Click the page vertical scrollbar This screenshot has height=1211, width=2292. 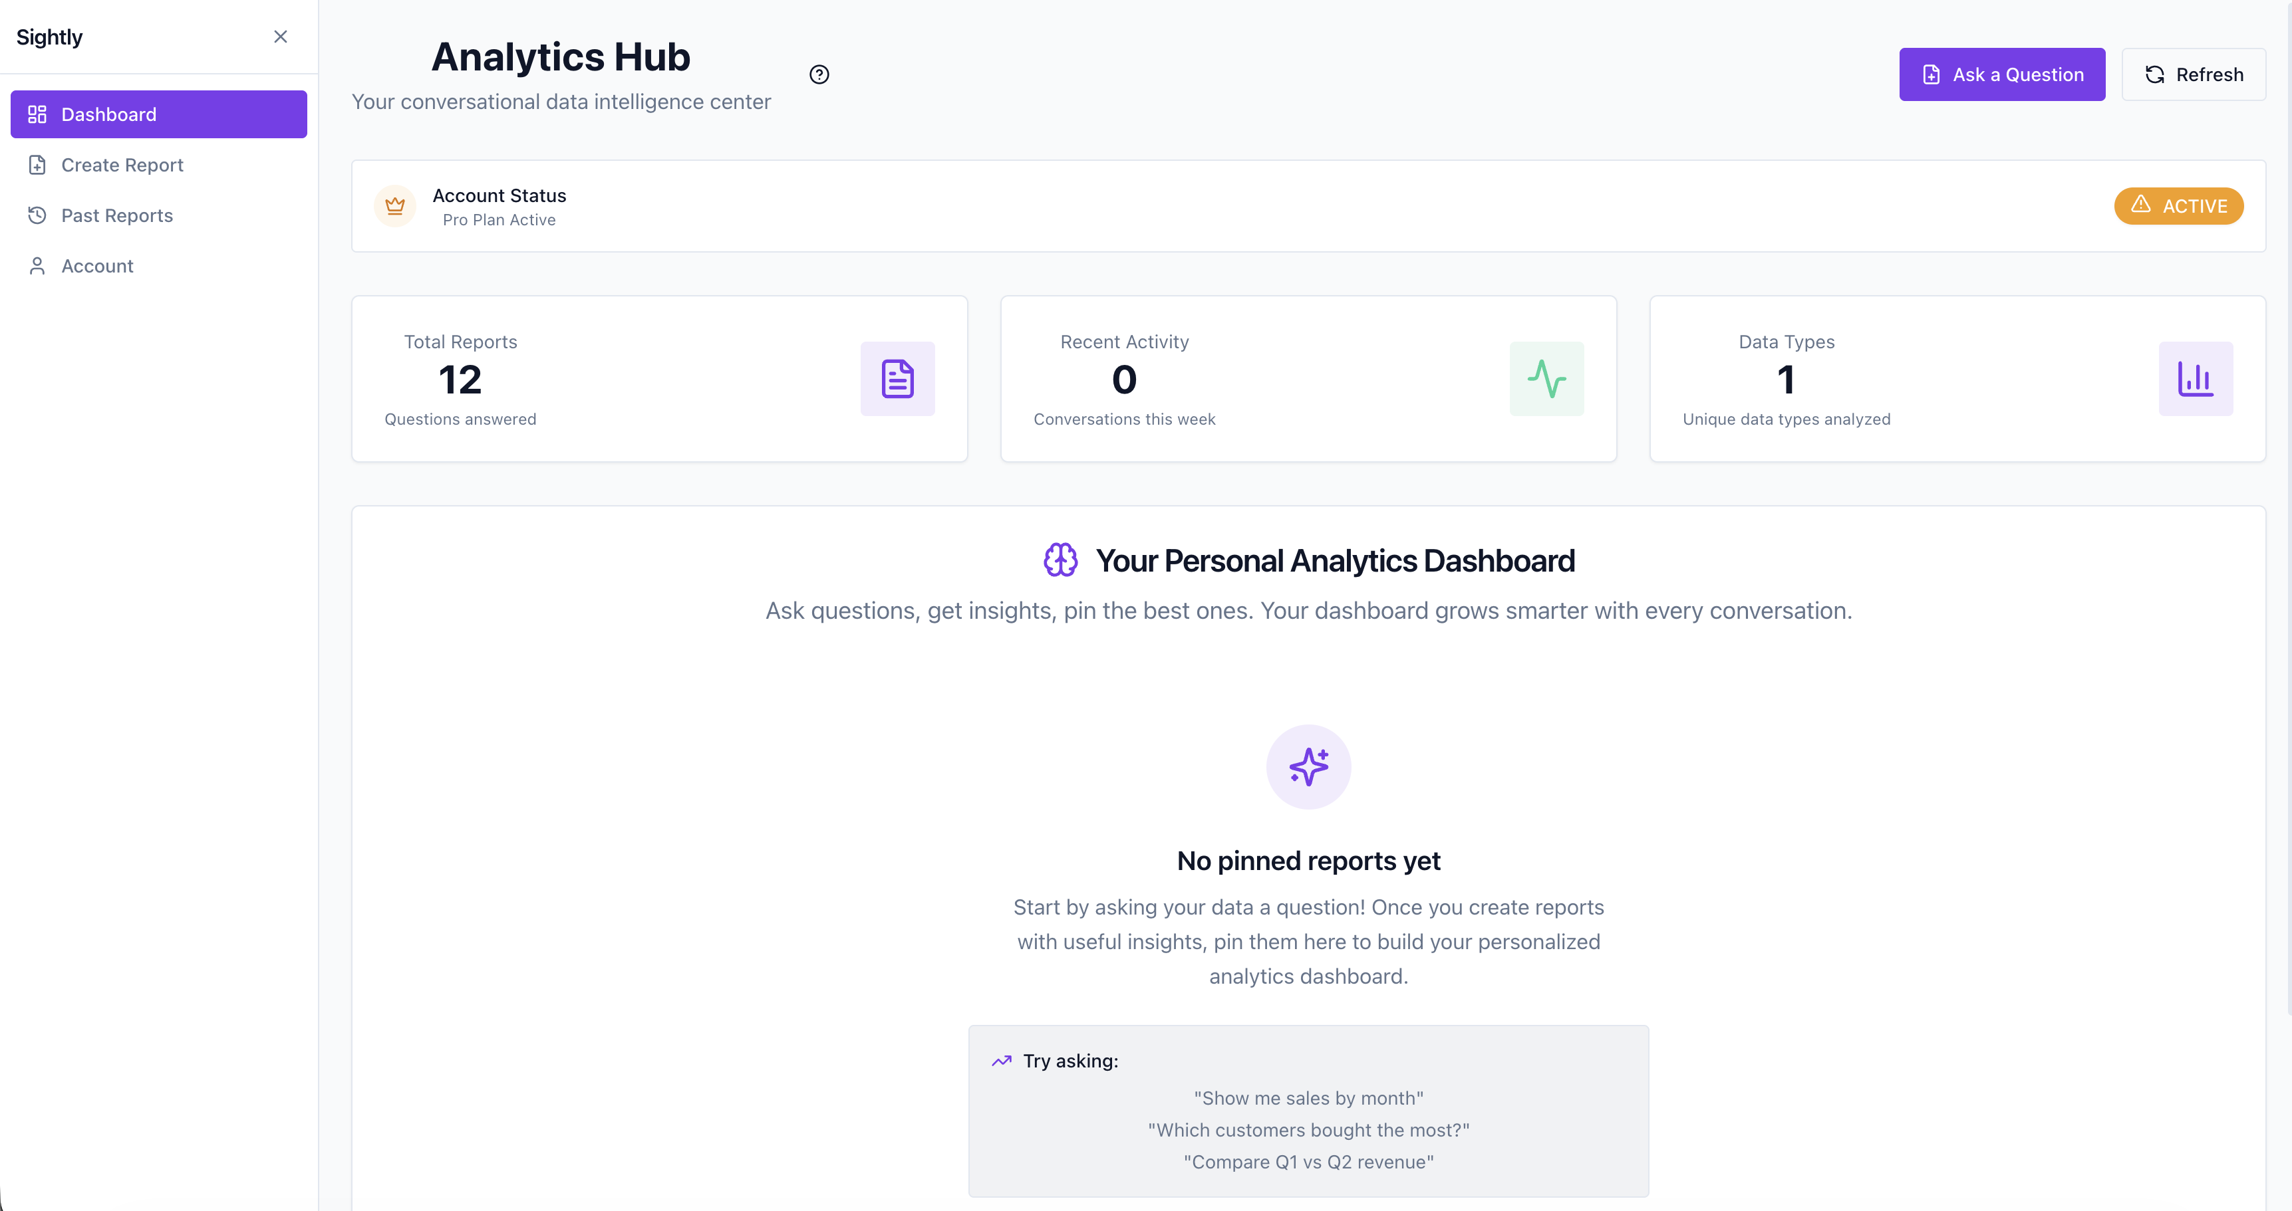pyautogui.click(x=2287, y=507)
